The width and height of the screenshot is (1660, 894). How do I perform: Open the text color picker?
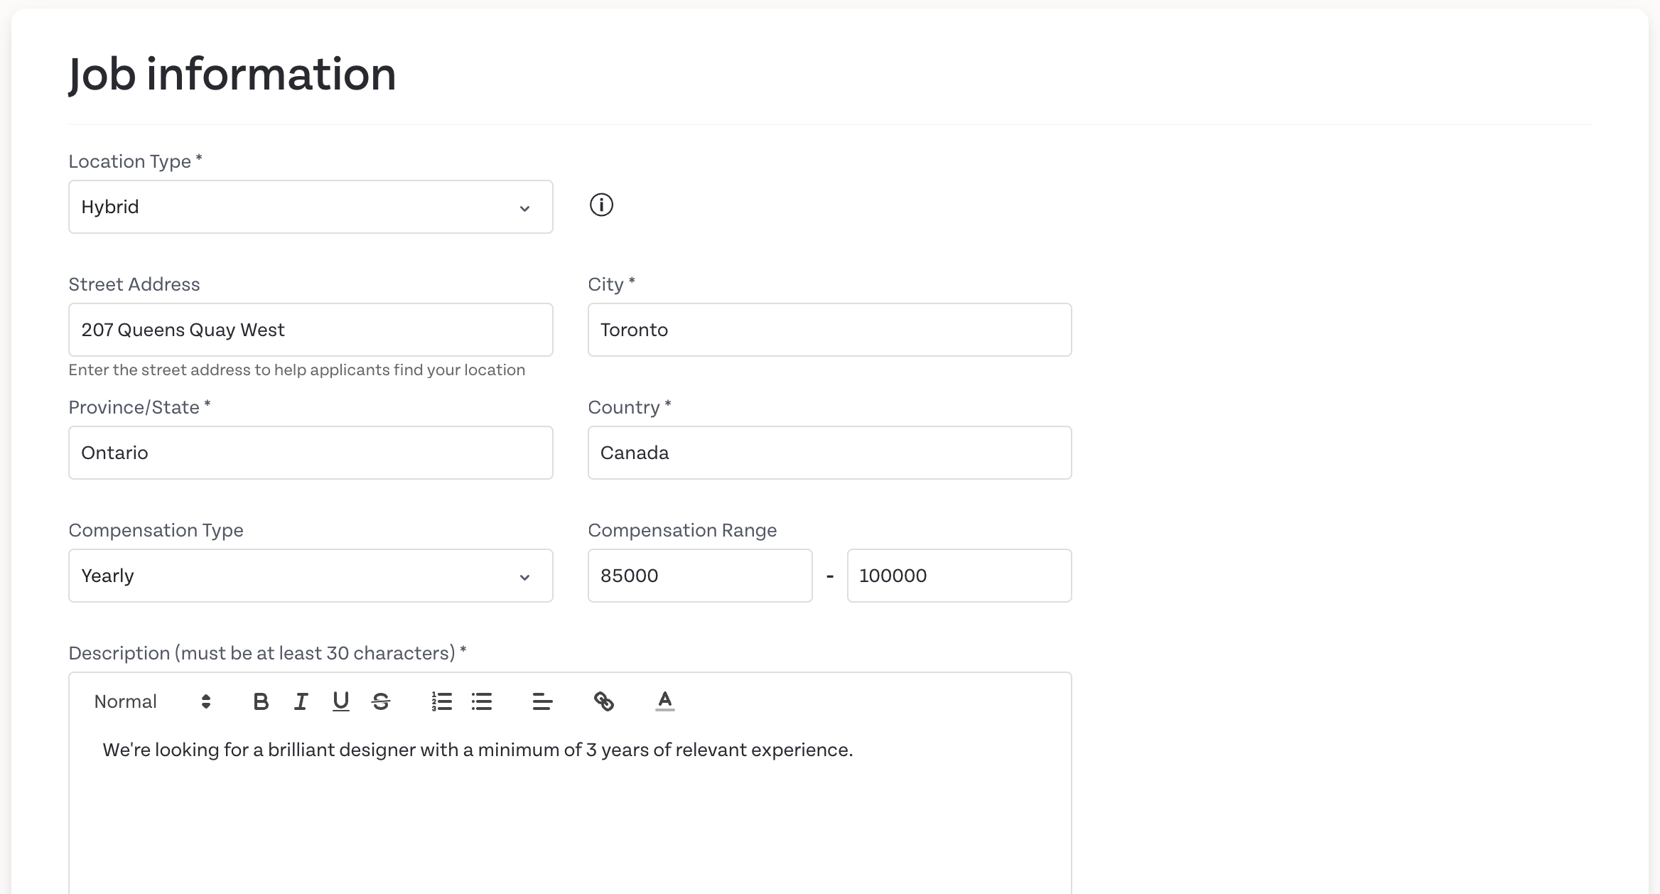665,702
